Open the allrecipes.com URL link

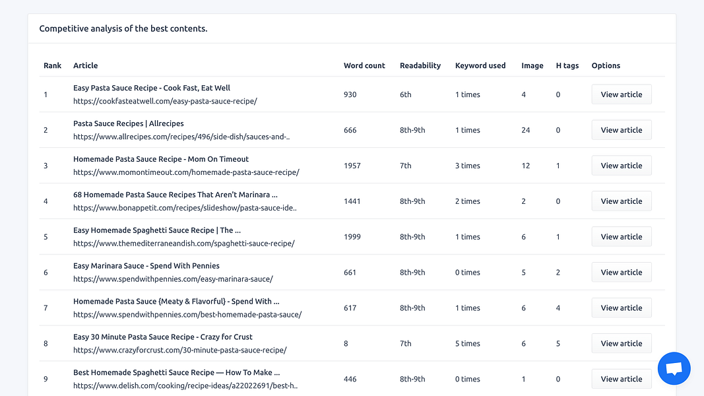pyautogui.click(x=181, y=137)
